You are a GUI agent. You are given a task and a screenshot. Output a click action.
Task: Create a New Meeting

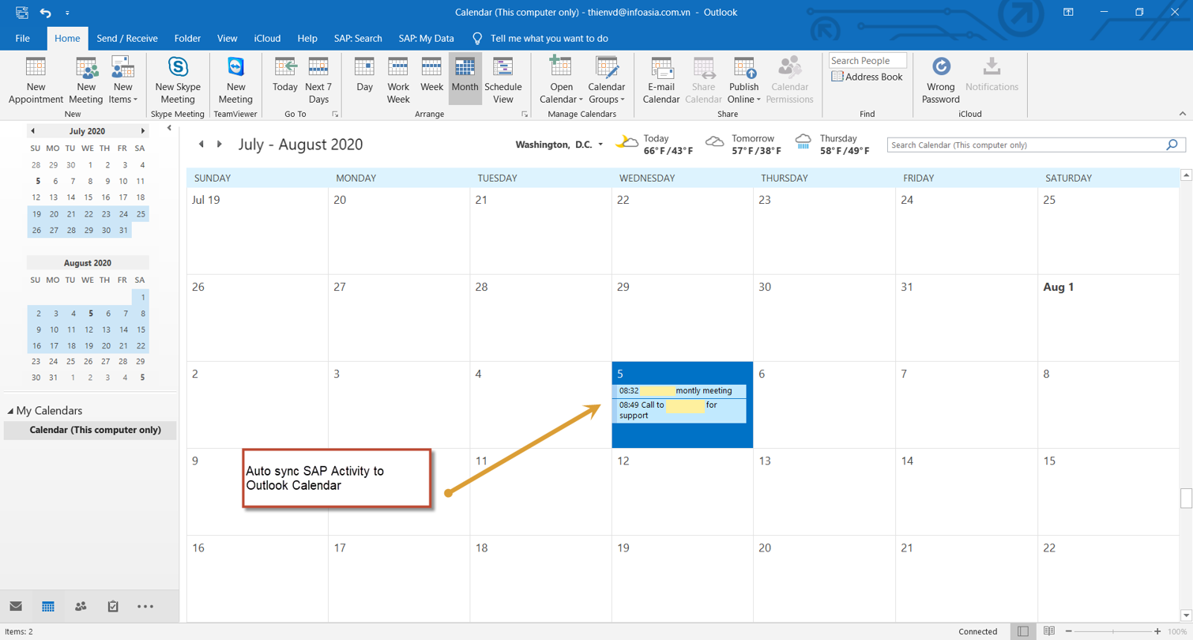click(x=86, y=81)
